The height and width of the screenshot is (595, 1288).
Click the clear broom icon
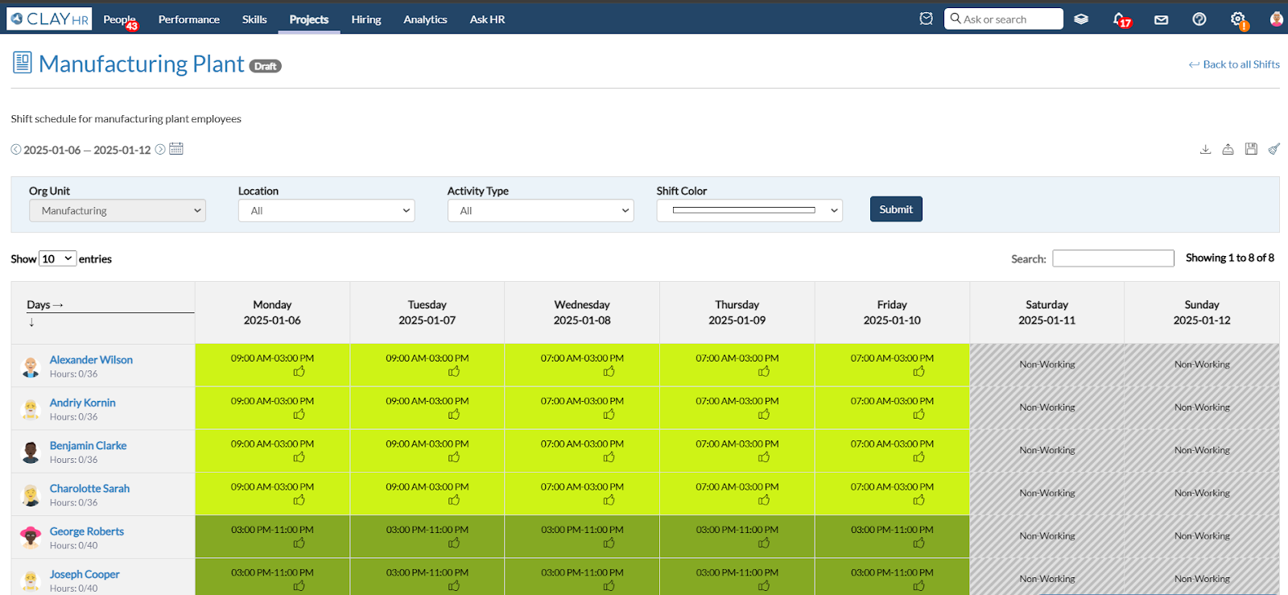(x=1274, y=149)
